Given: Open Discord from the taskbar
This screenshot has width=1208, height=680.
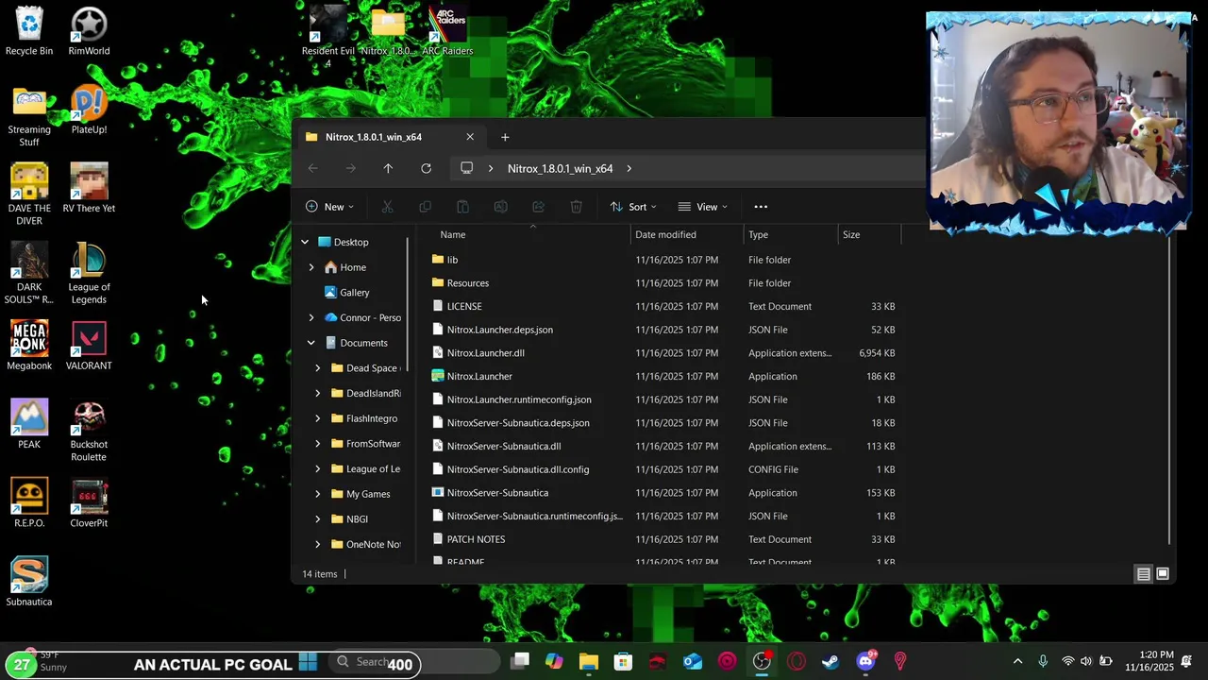Looking at the screenshot, I should (865, 662).
